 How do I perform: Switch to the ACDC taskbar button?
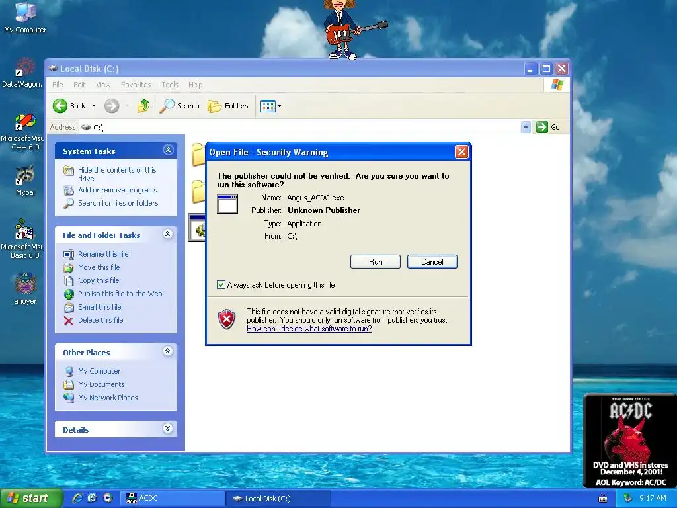click(172, 499)
